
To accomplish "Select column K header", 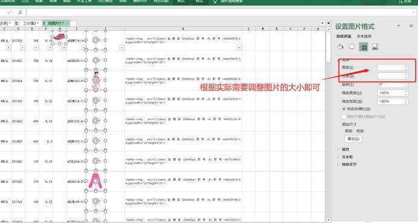I will (x=183, y=28).
